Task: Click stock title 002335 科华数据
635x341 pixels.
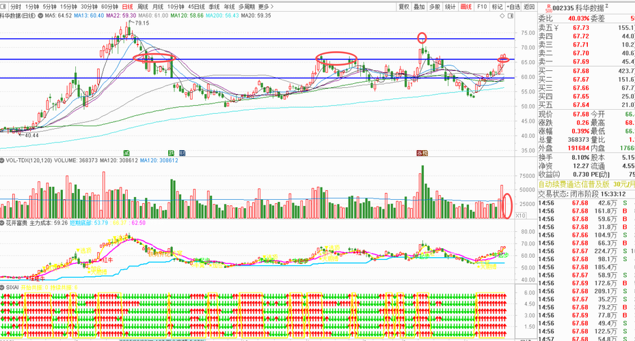Action: pos(578,8)
